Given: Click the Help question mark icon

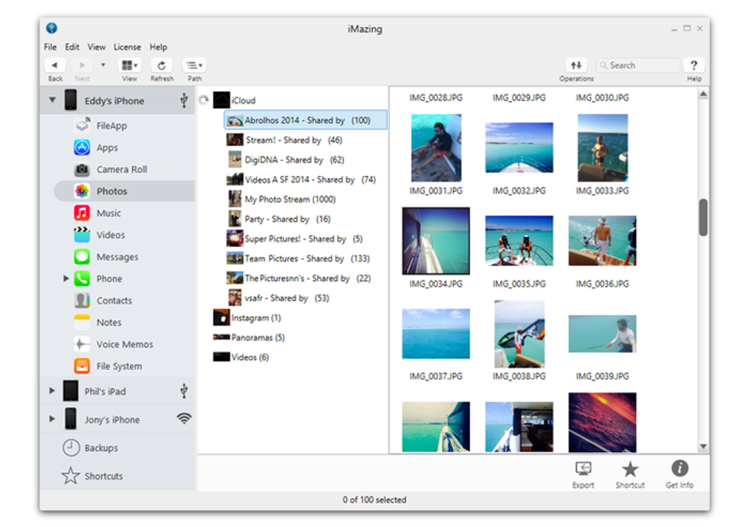Looking at the screenshot, I should tap(693, 66).
